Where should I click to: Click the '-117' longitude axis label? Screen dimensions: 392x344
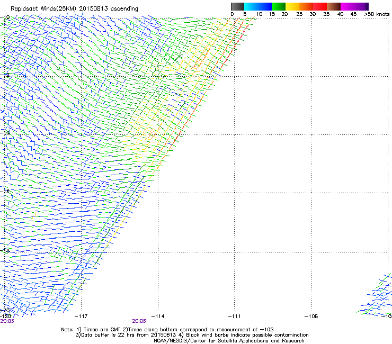pyautogui.click(x=81, y=316)
